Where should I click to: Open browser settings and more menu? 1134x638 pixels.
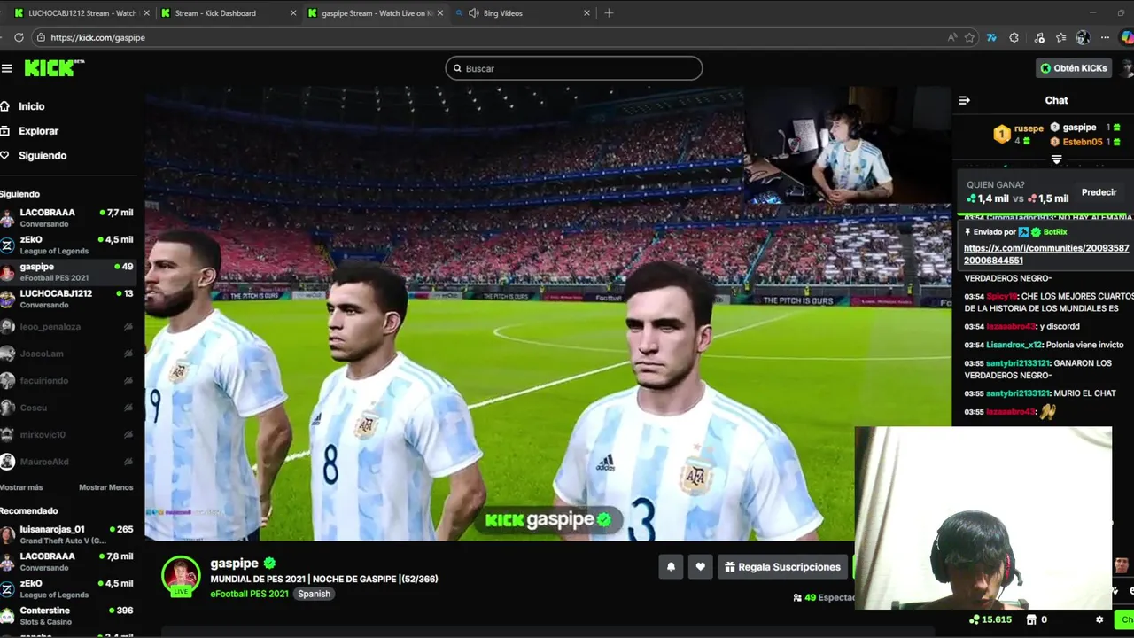tap(1105, 37)
